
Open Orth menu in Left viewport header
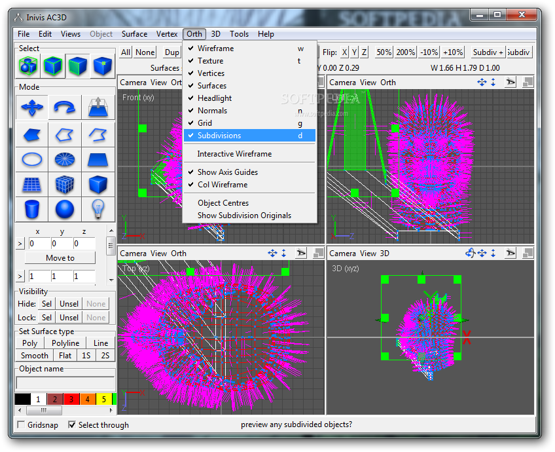(x=388, y=83)
